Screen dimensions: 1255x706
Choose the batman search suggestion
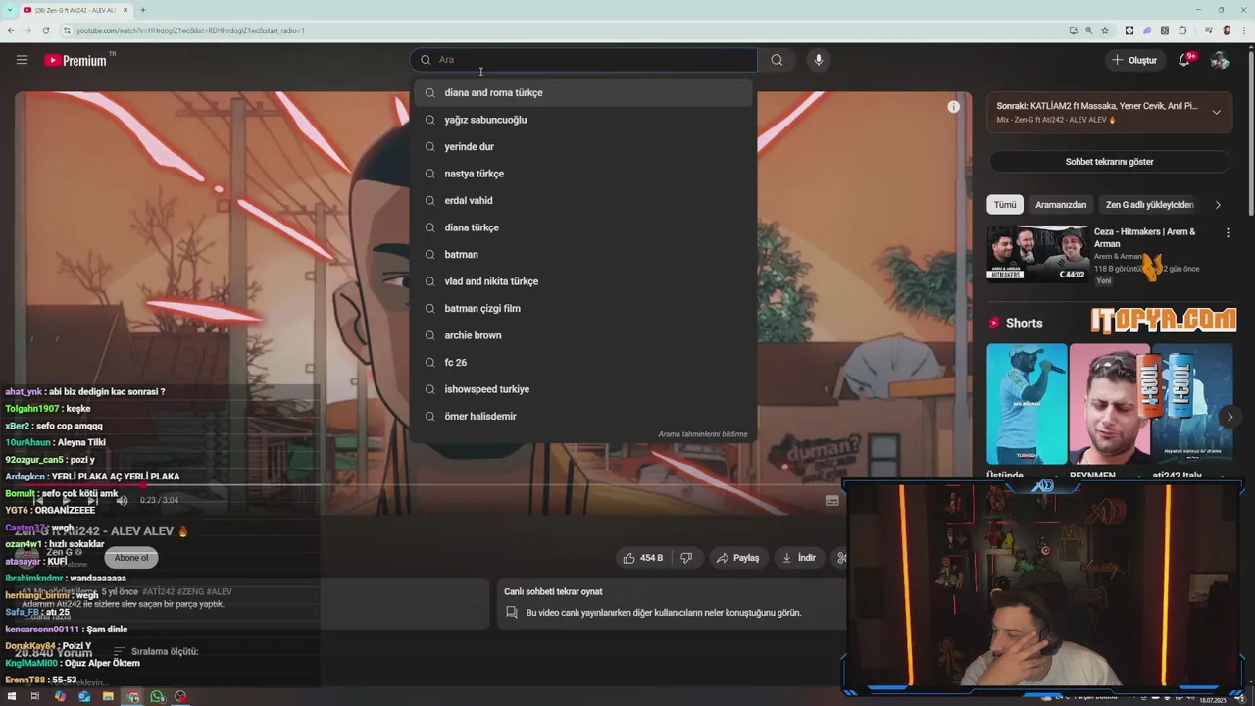583,254
